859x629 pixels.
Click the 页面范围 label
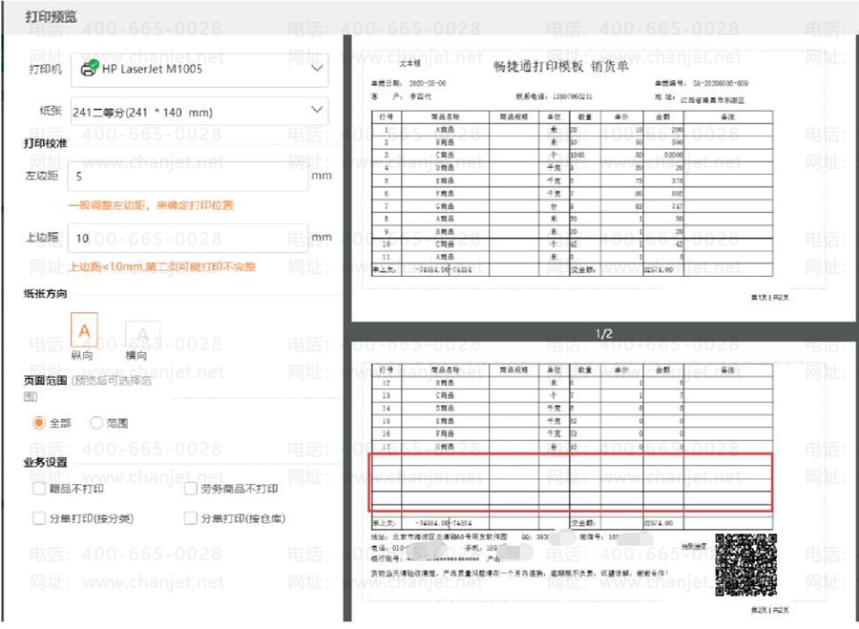(45, 381)
